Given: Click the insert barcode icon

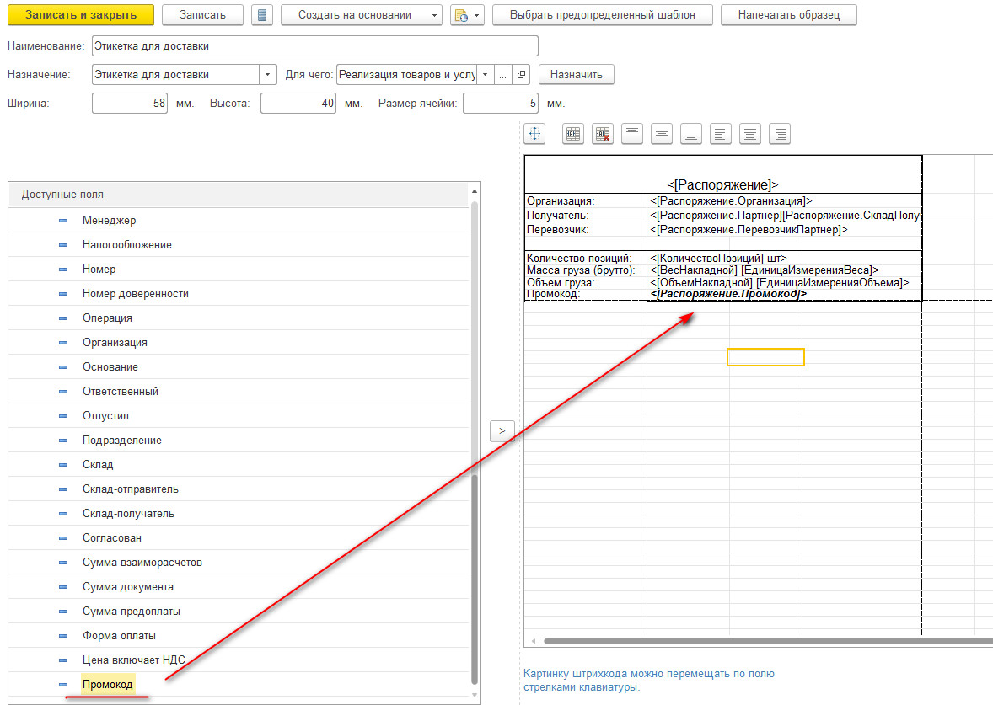Looking at the screenshot, I should 573,134.
